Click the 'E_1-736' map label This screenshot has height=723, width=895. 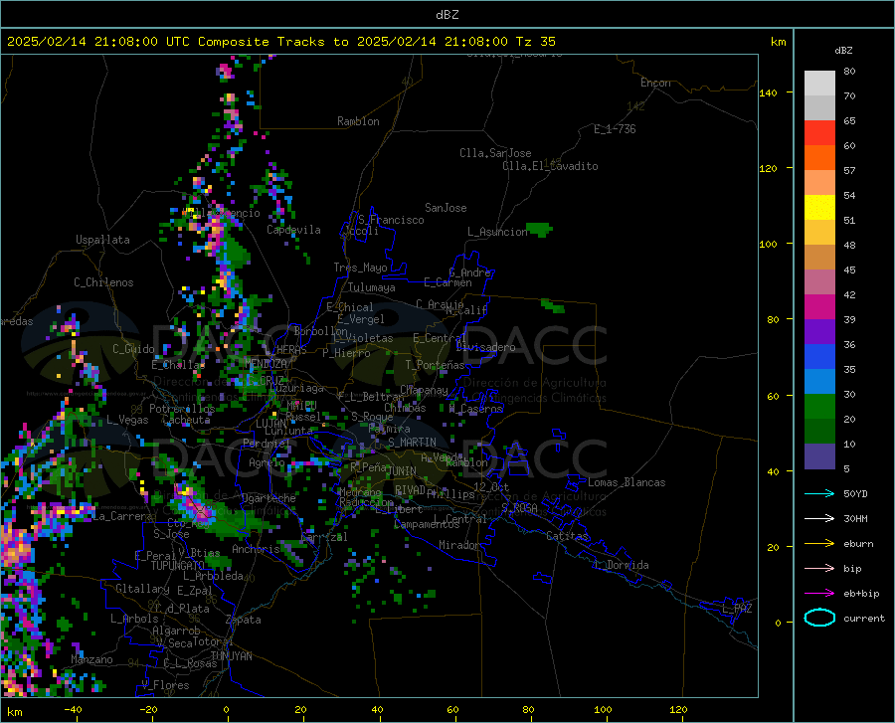[x=615, y=129]
